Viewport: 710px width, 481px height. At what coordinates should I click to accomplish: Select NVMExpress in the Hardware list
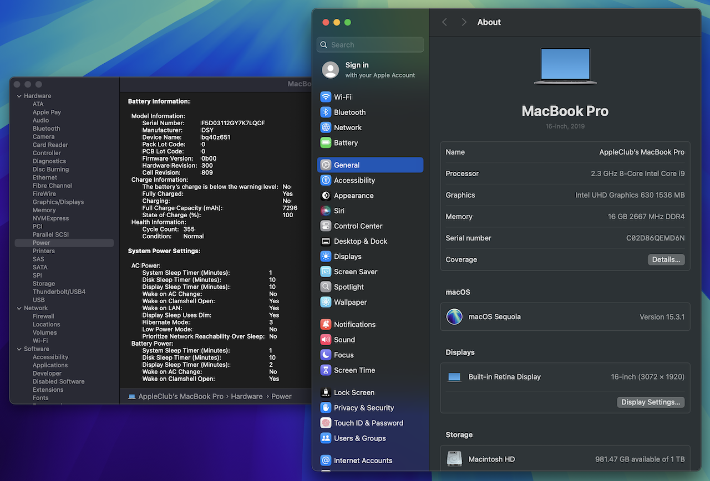[50, 218]
